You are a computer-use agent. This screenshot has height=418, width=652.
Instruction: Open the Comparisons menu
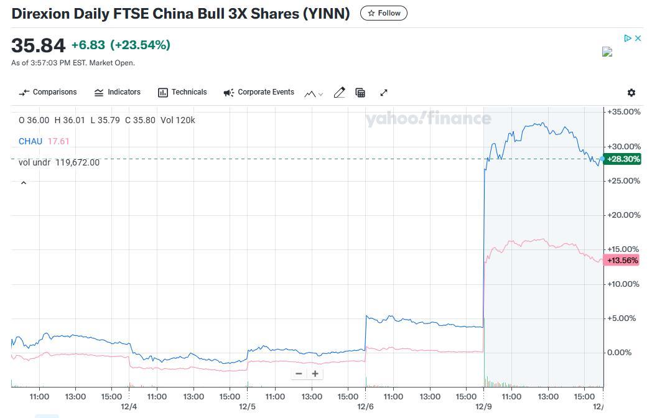click(48, 92)
